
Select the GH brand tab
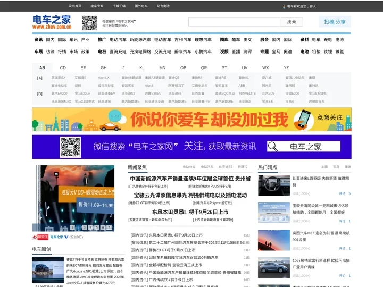pos(104,68)
